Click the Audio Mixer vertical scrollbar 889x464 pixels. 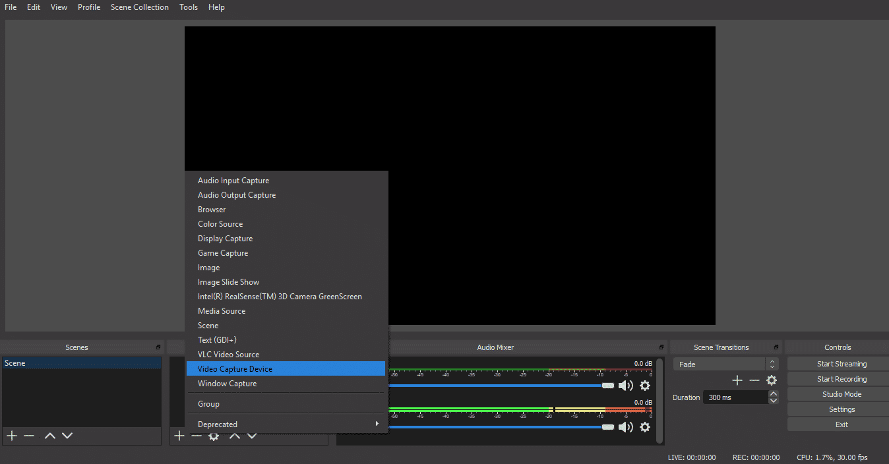tap(659, 401)
